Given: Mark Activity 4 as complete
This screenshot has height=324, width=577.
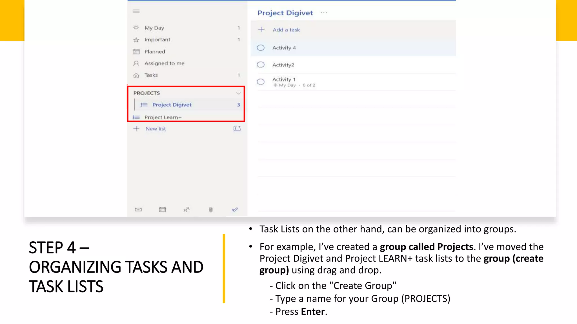Looking at the screenshot, I should [x=261, y=48].
